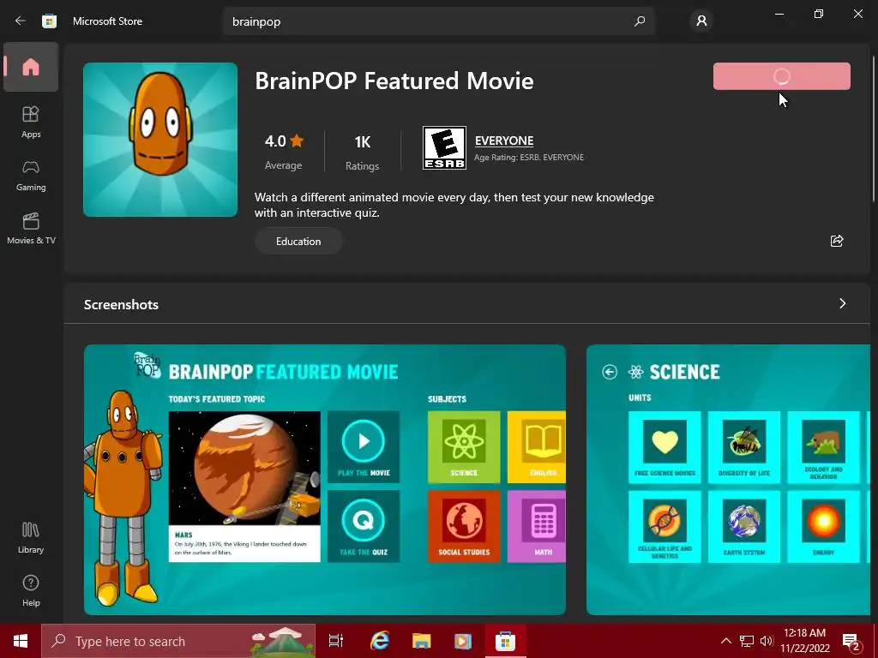
Task: Click the BrainPOP Featured Movie title
Action: coord(394,81)
